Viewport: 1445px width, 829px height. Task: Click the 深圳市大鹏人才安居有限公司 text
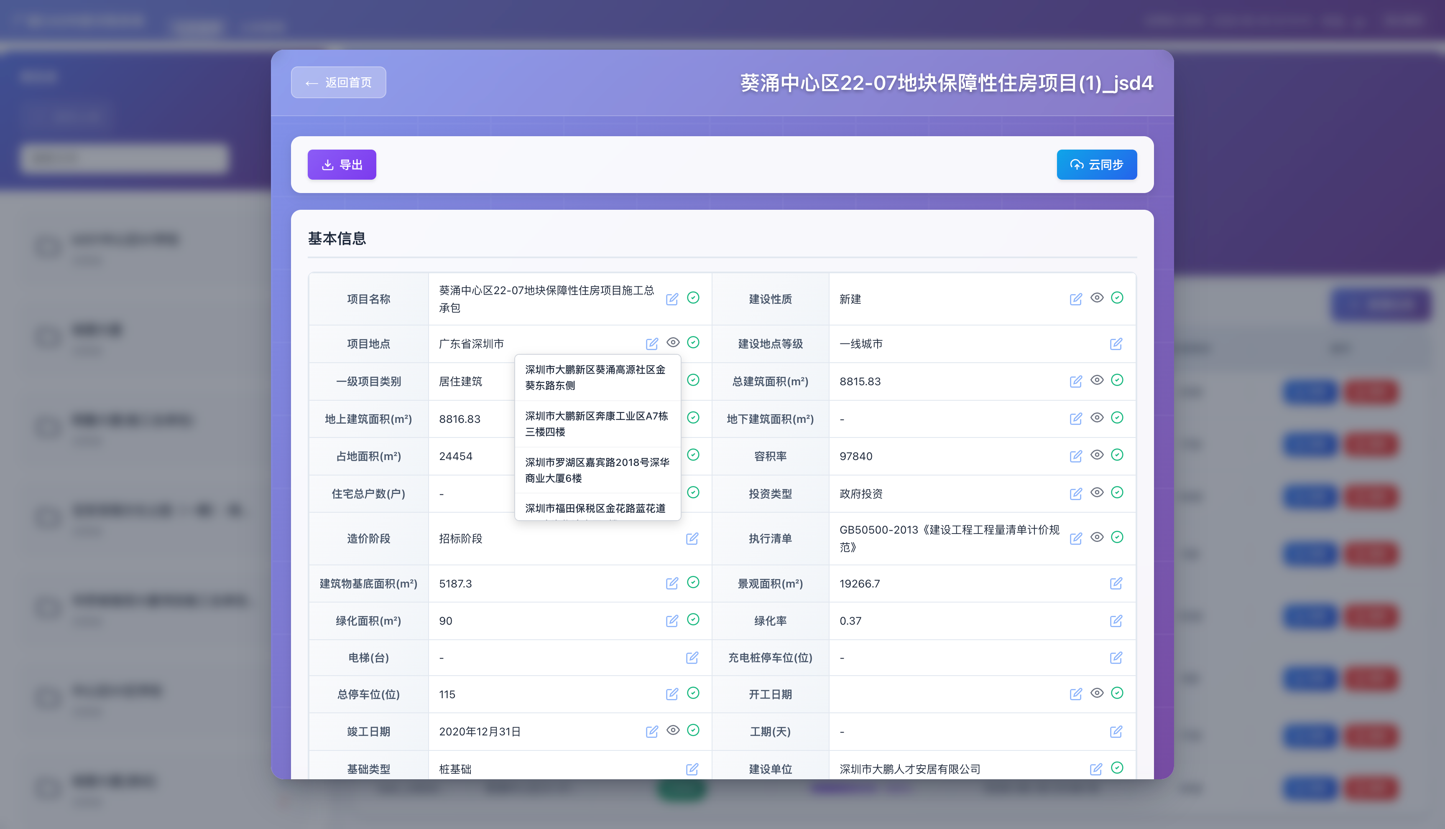coord(909,769)
